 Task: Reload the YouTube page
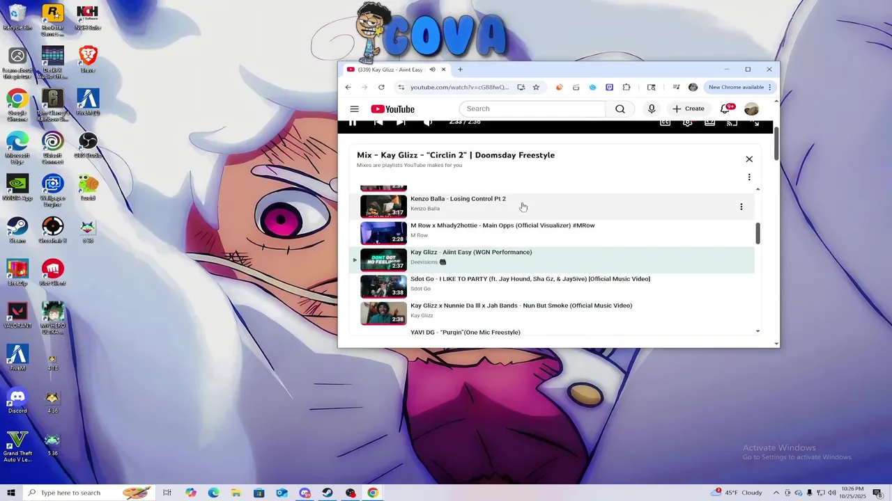pyautogui.click(x=381, y=87)
